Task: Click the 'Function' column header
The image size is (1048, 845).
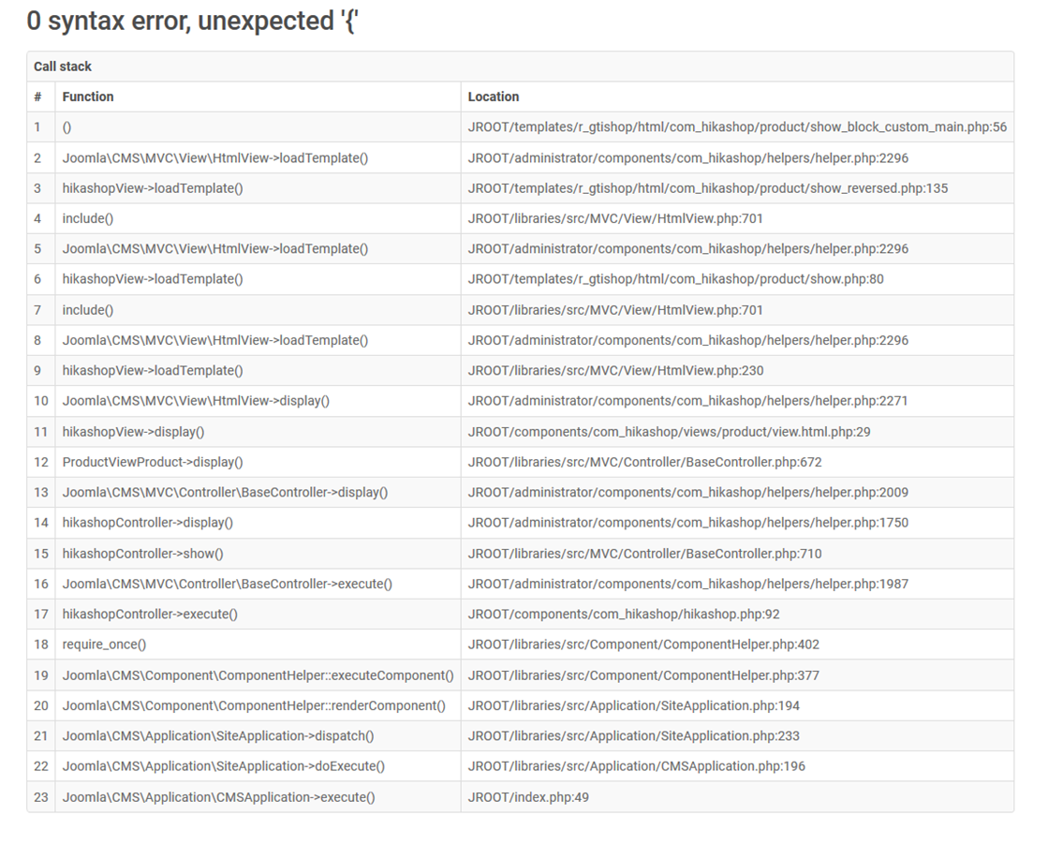Action: pyautogui.click(x=88, y=96)
